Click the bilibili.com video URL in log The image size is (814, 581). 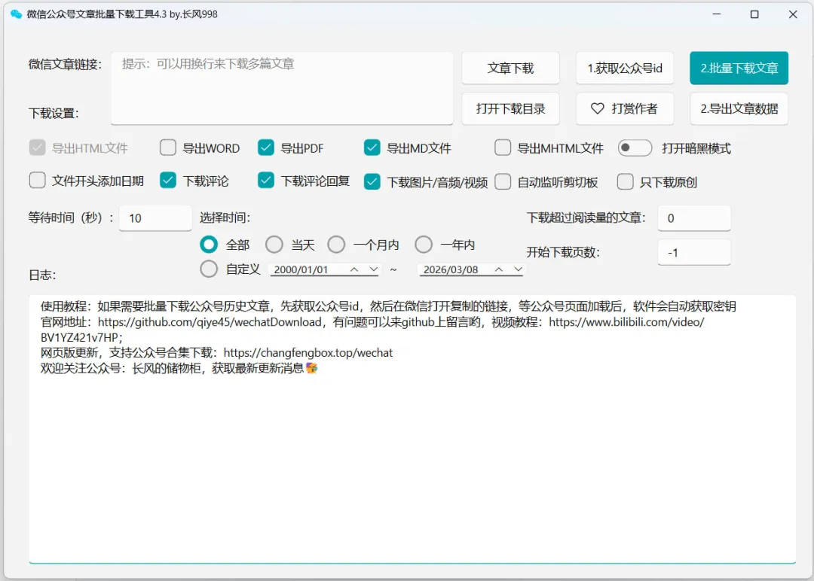point(626,322)
